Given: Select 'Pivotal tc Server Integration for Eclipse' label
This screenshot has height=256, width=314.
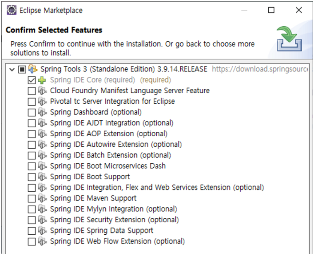Looking at the screenshot, I should [x=112, y=102].
